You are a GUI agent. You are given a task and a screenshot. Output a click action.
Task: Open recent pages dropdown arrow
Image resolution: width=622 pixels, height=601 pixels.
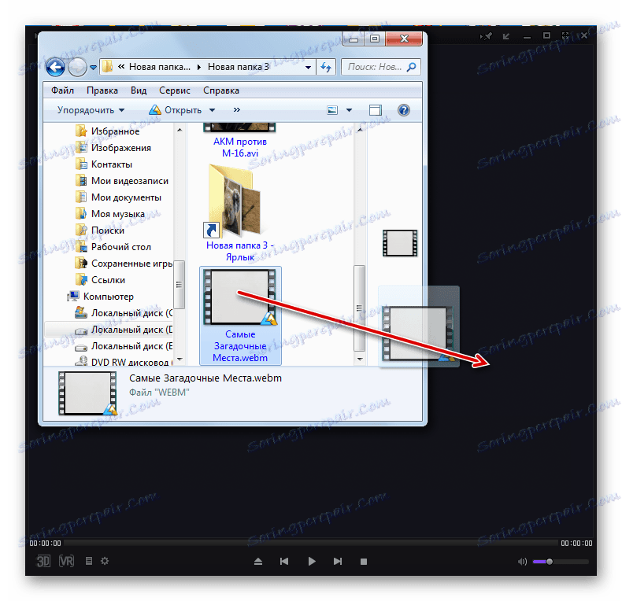click(x=93, y=68)
